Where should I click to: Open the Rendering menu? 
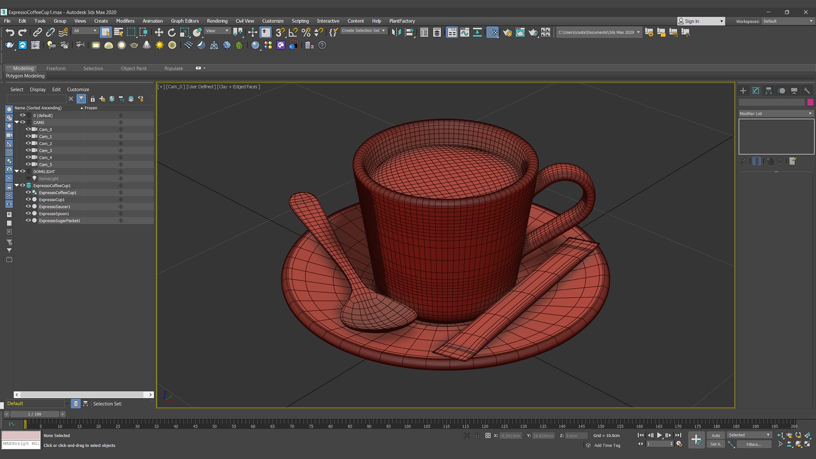pyautogui.click(x=217, y=21)
